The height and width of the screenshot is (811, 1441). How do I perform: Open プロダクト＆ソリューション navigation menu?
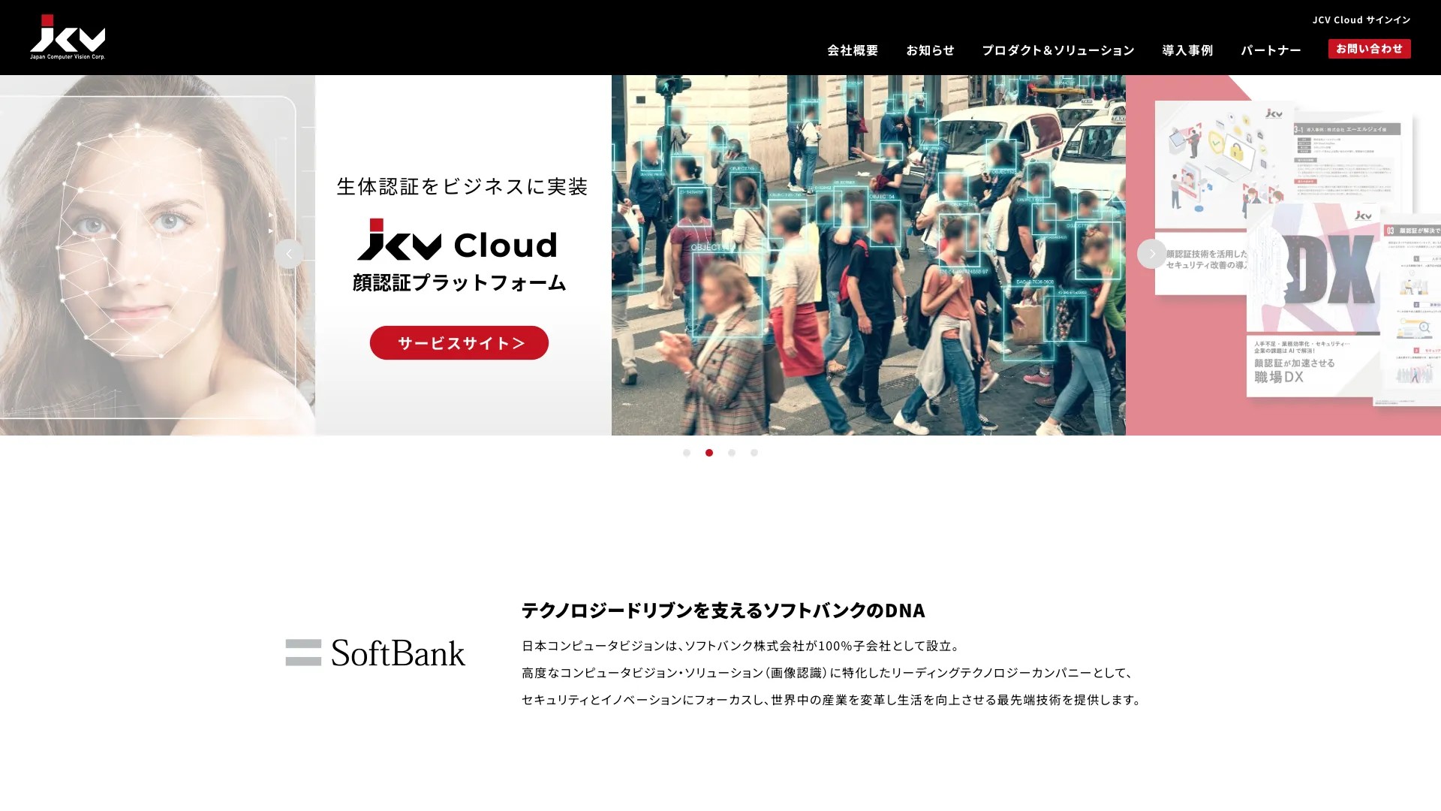1058,50
